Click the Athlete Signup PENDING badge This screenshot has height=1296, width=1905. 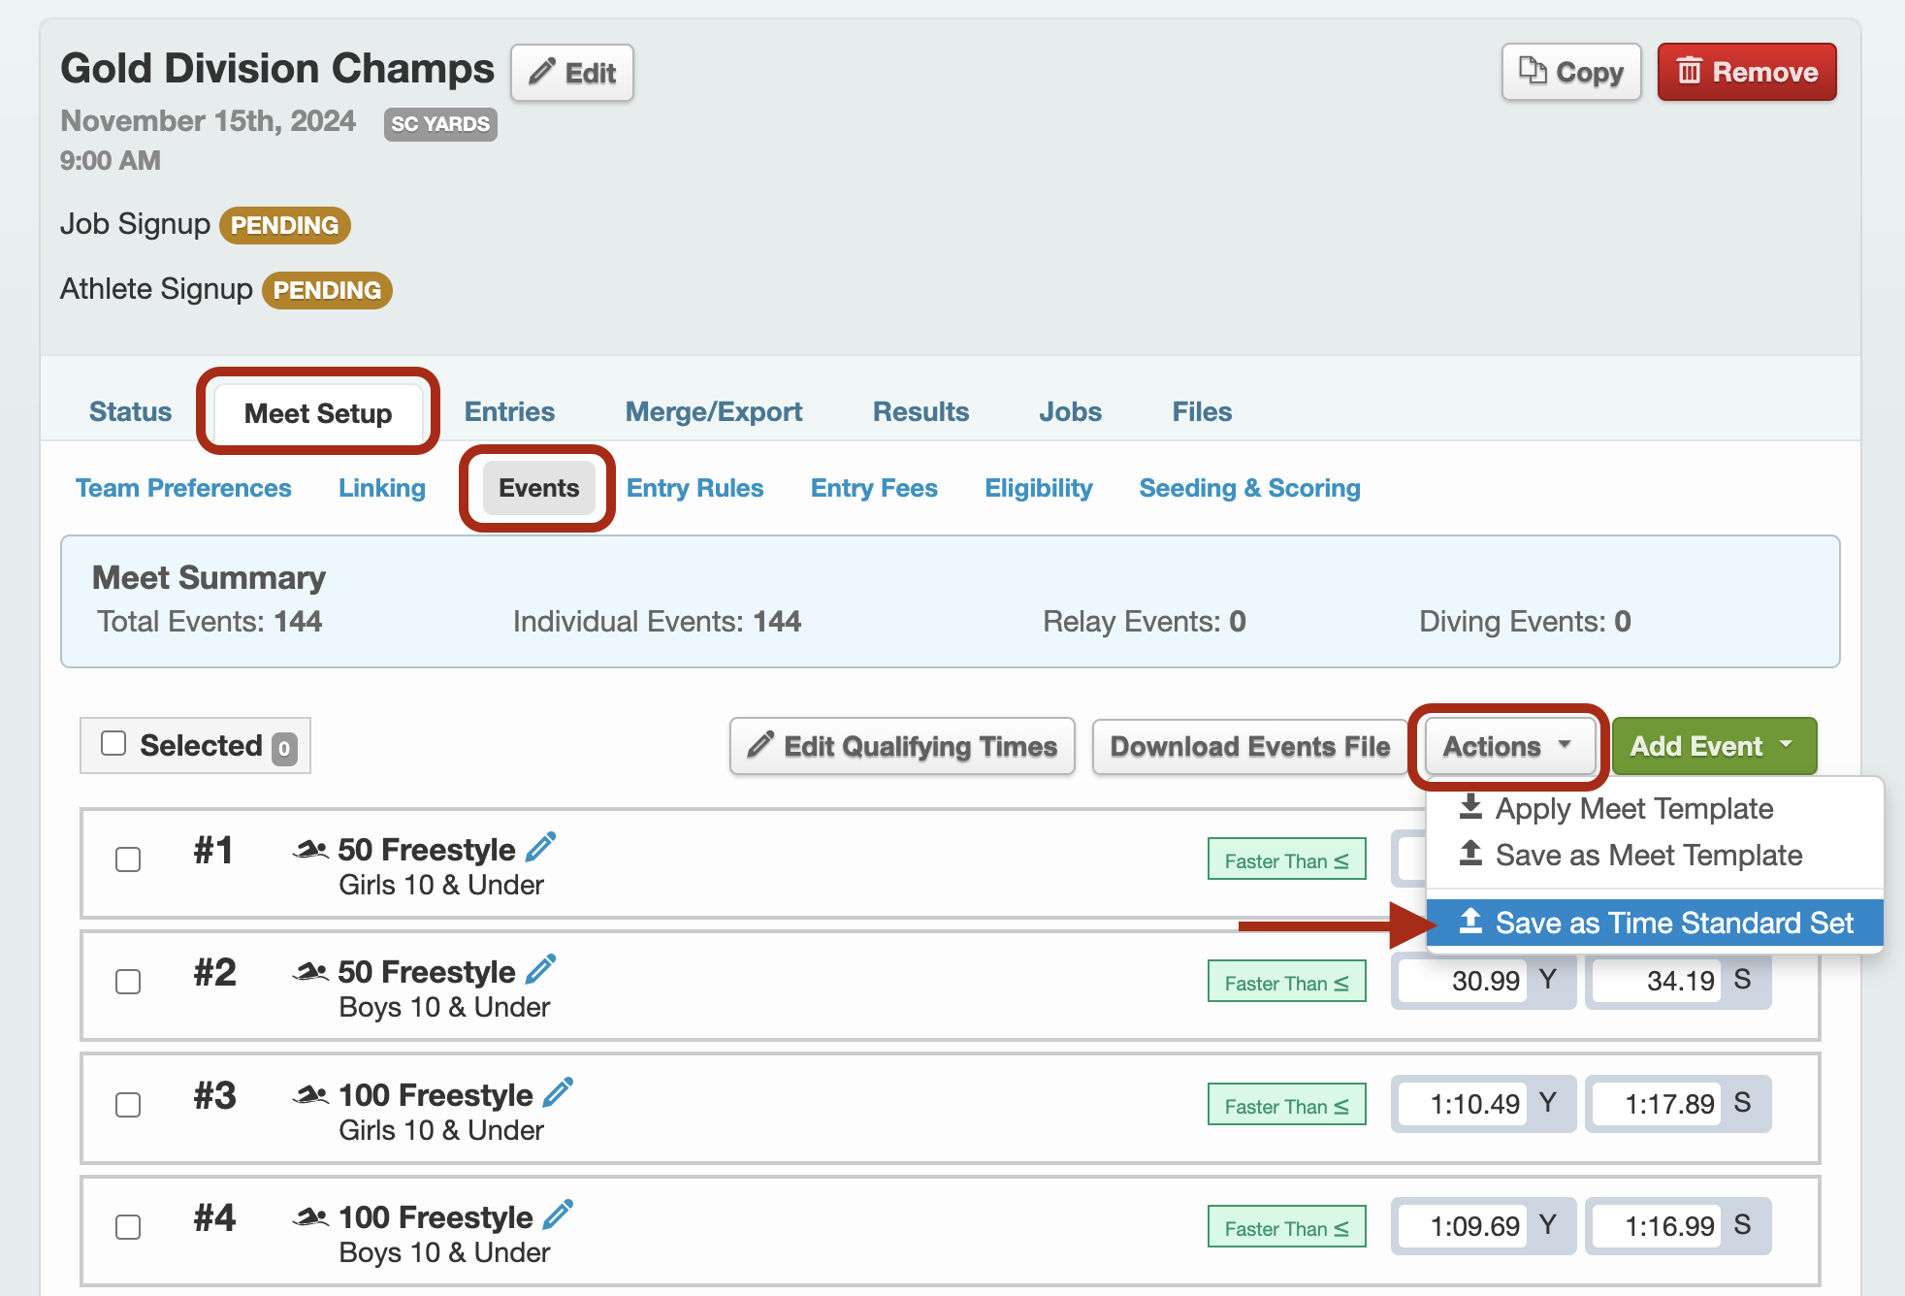click(327, 290)
